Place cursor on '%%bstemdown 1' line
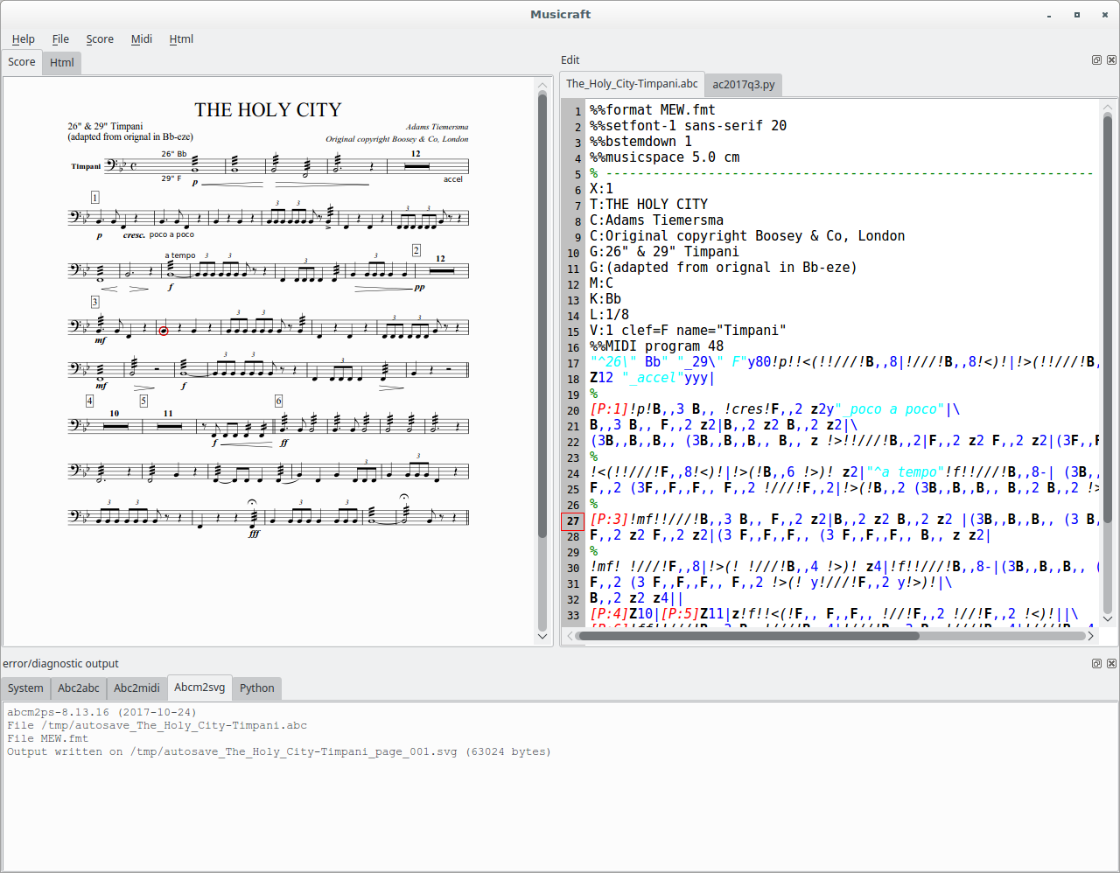 (x=640, y=142)
